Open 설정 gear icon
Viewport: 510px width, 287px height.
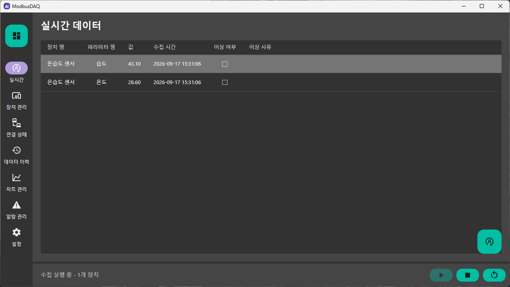tap(17, 232)
